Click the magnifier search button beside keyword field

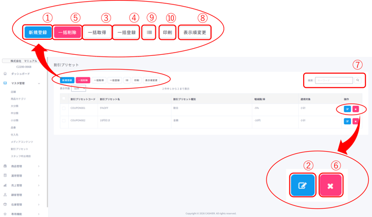358,80
